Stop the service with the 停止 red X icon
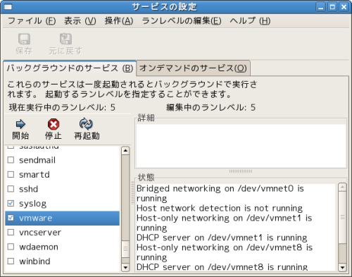Viewport: 352px width, 277px height. pos(54,124)
